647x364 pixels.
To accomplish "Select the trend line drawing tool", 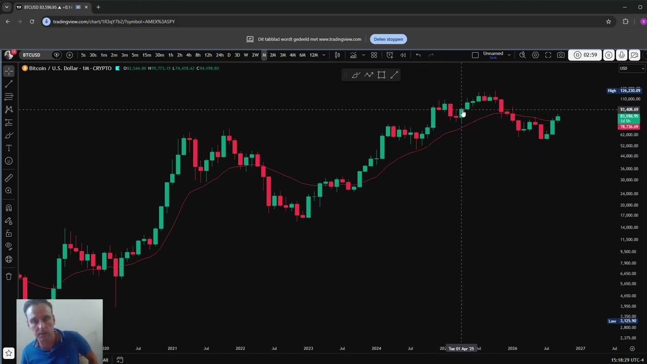I will (x=9, y=83).
